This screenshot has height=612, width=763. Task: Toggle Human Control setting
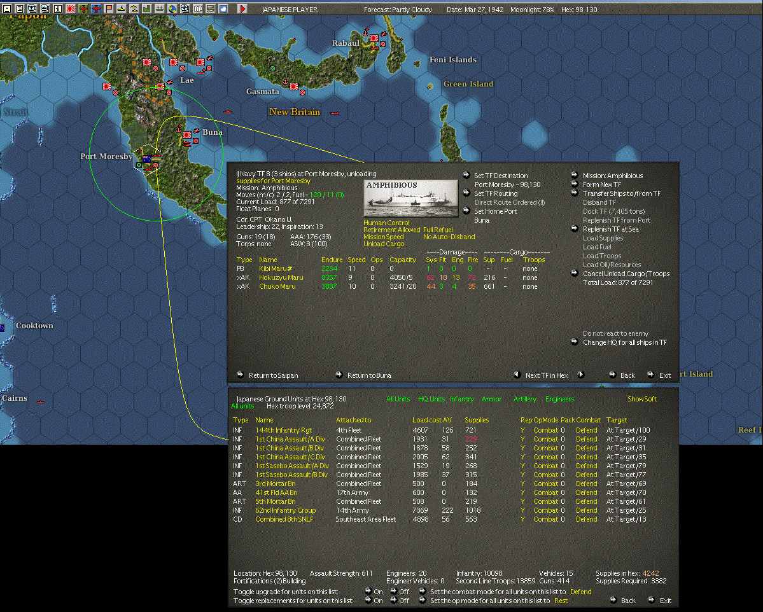(386, 223)
